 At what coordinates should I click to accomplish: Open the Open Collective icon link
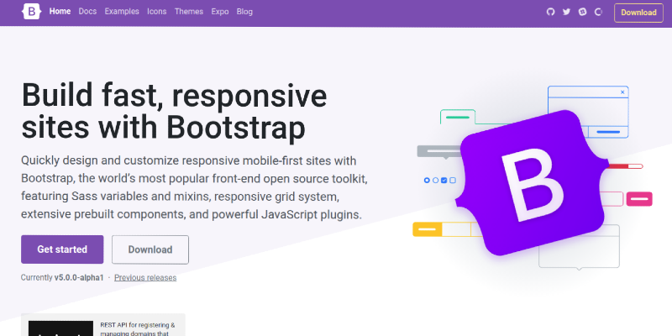point(598,13)
